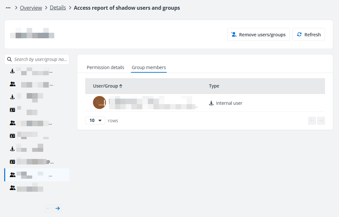Click the contact card icon on the fourth sidebar entry
This screenshot has width=339, height=217.
(12, 110)
